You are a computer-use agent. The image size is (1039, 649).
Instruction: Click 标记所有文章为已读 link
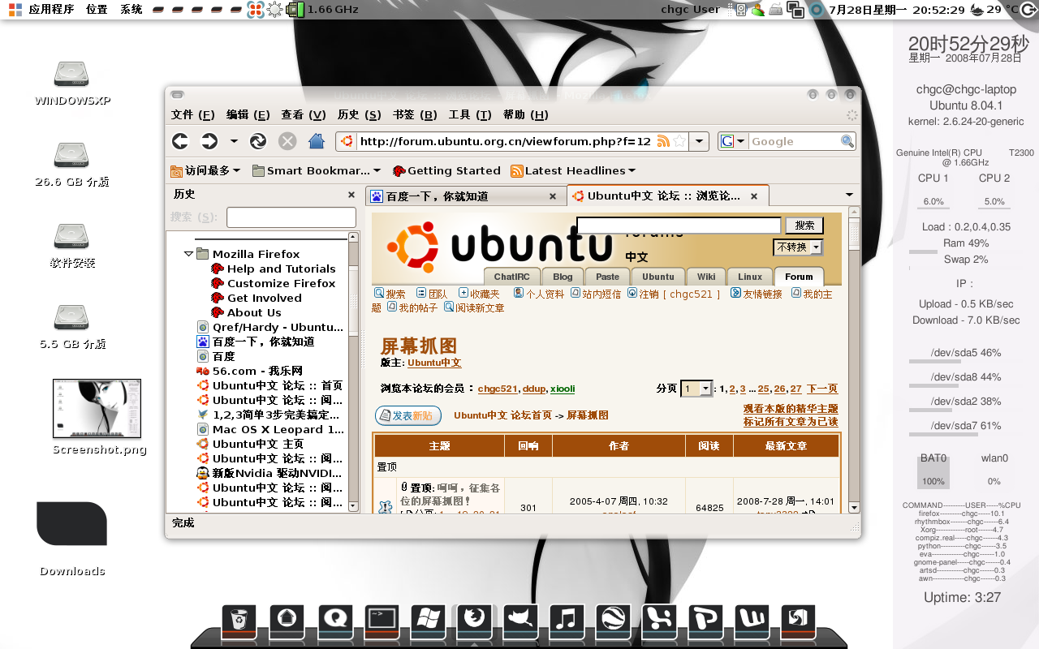point(791,422)
